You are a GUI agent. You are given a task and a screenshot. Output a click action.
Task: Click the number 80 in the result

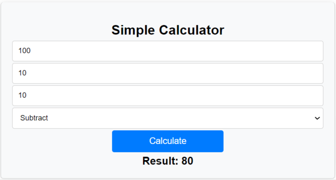pyautogui.click(x=187, y=161)
